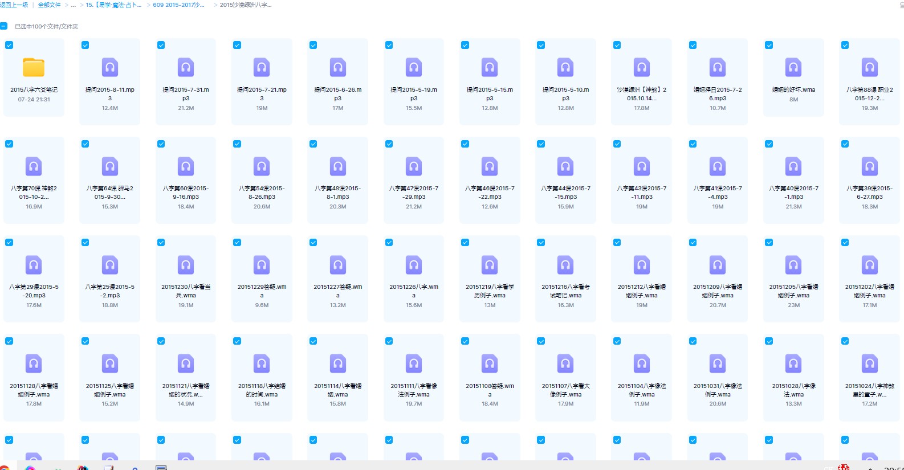Uncheck checkbox for 20151024八字神煞里的童子
Viewport: 904px width, 470px height.
click(x=845, y=341)
